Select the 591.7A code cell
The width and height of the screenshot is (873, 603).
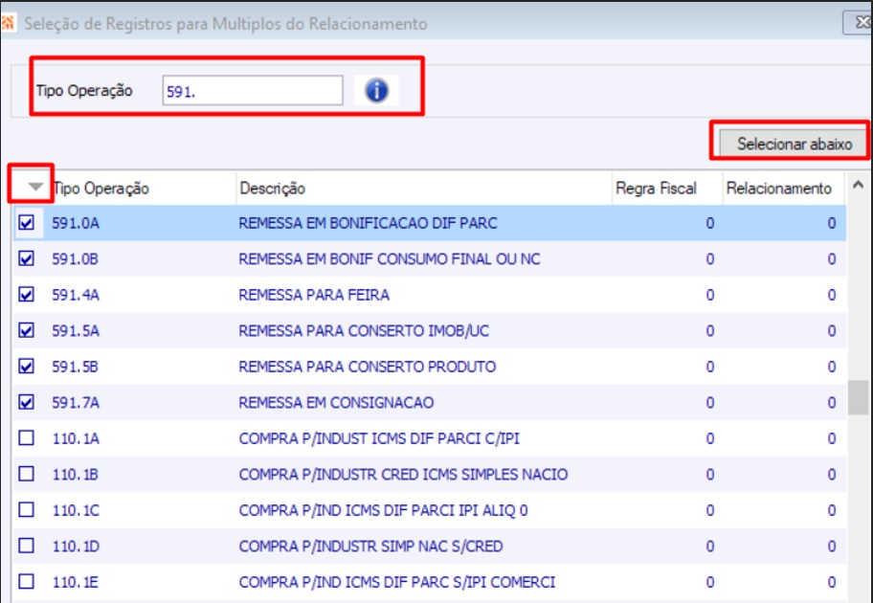pyautogui.click(x=76, y=403)
